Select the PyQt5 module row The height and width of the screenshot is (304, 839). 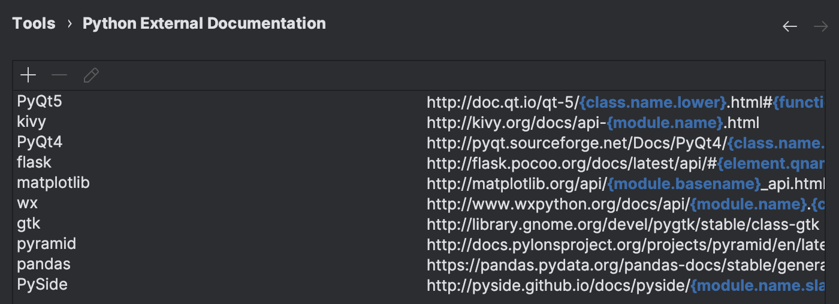(x=40, y=102)
